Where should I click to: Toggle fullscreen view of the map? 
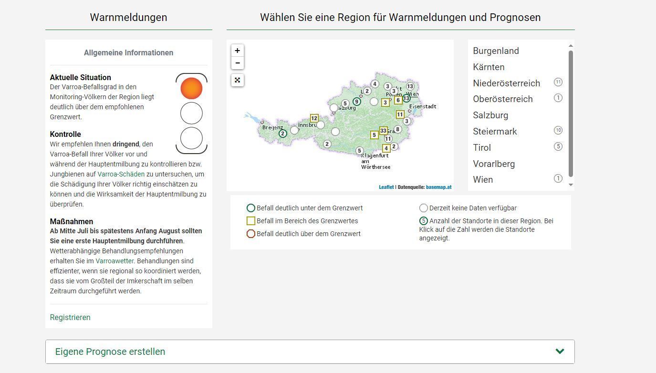pos(237,80)
